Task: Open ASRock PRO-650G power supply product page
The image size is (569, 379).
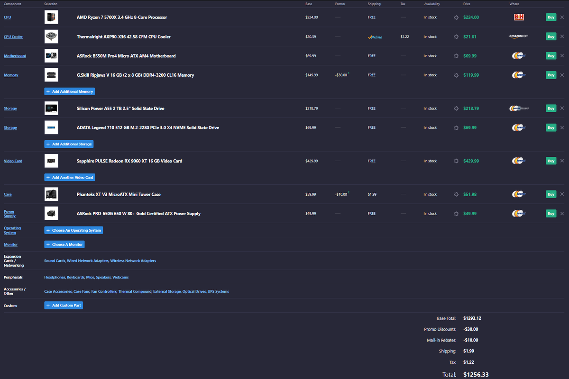Action: 138,214
